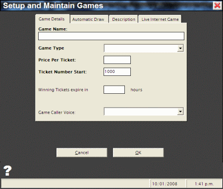Switch to the Game Details tab
The image size is (223, 189).
(x=52, y=19)
